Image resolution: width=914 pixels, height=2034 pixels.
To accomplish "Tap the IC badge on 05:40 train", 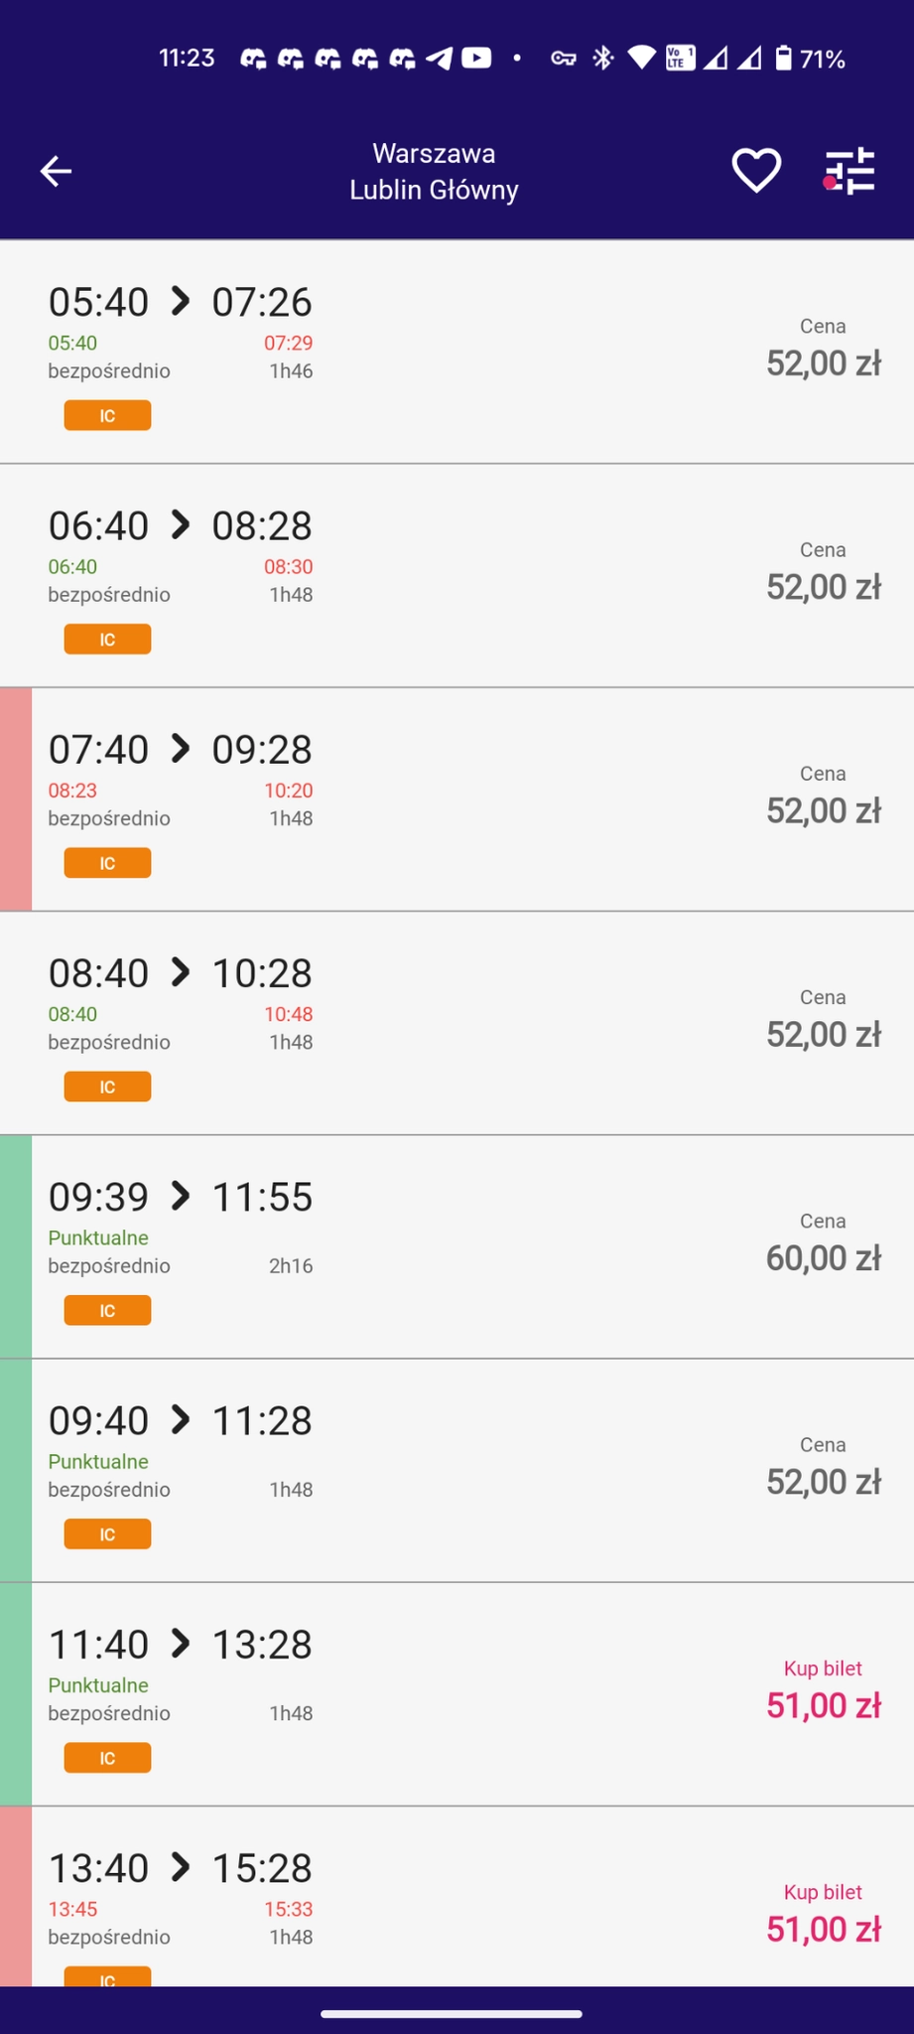I will coord(107,415).
